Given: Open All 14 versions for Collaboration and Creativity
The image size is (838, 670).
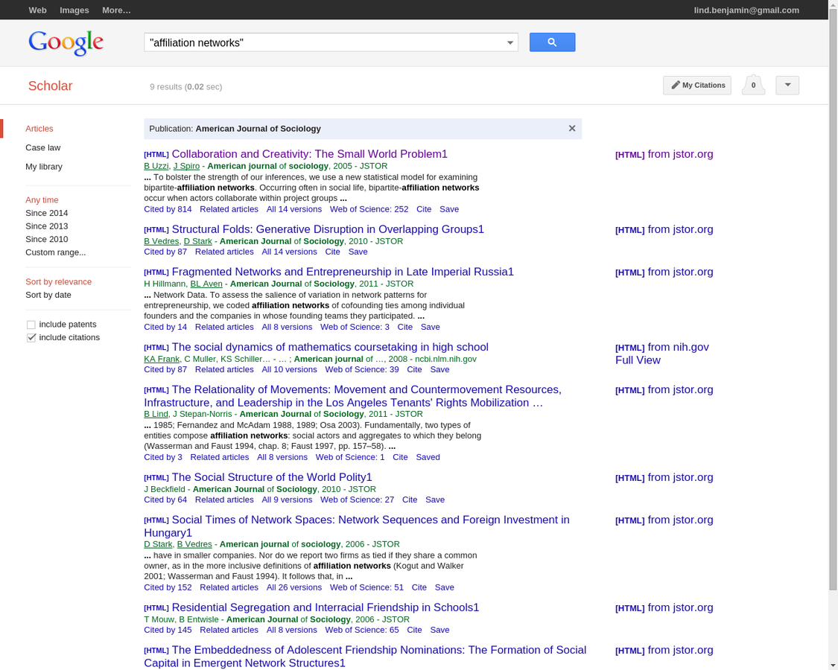Looking at the screenshot, I should [294, 209].
